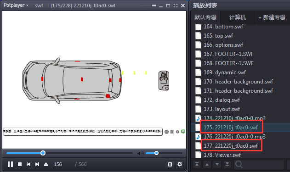
Task: Open the Potplayer main menu dropdown
Action: click(x=16, y=5)
